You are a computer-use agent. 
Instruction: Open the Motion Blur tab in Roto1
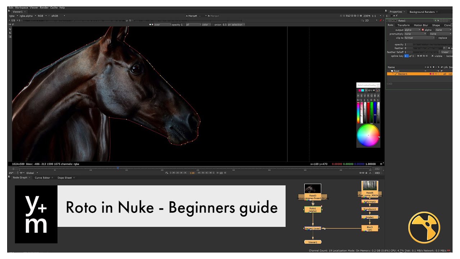(420, 25)
